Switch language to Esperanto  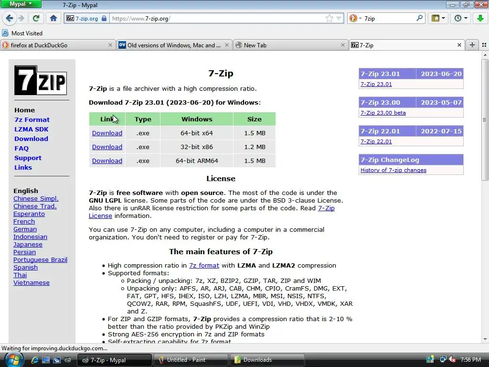(x=29, y=214)
